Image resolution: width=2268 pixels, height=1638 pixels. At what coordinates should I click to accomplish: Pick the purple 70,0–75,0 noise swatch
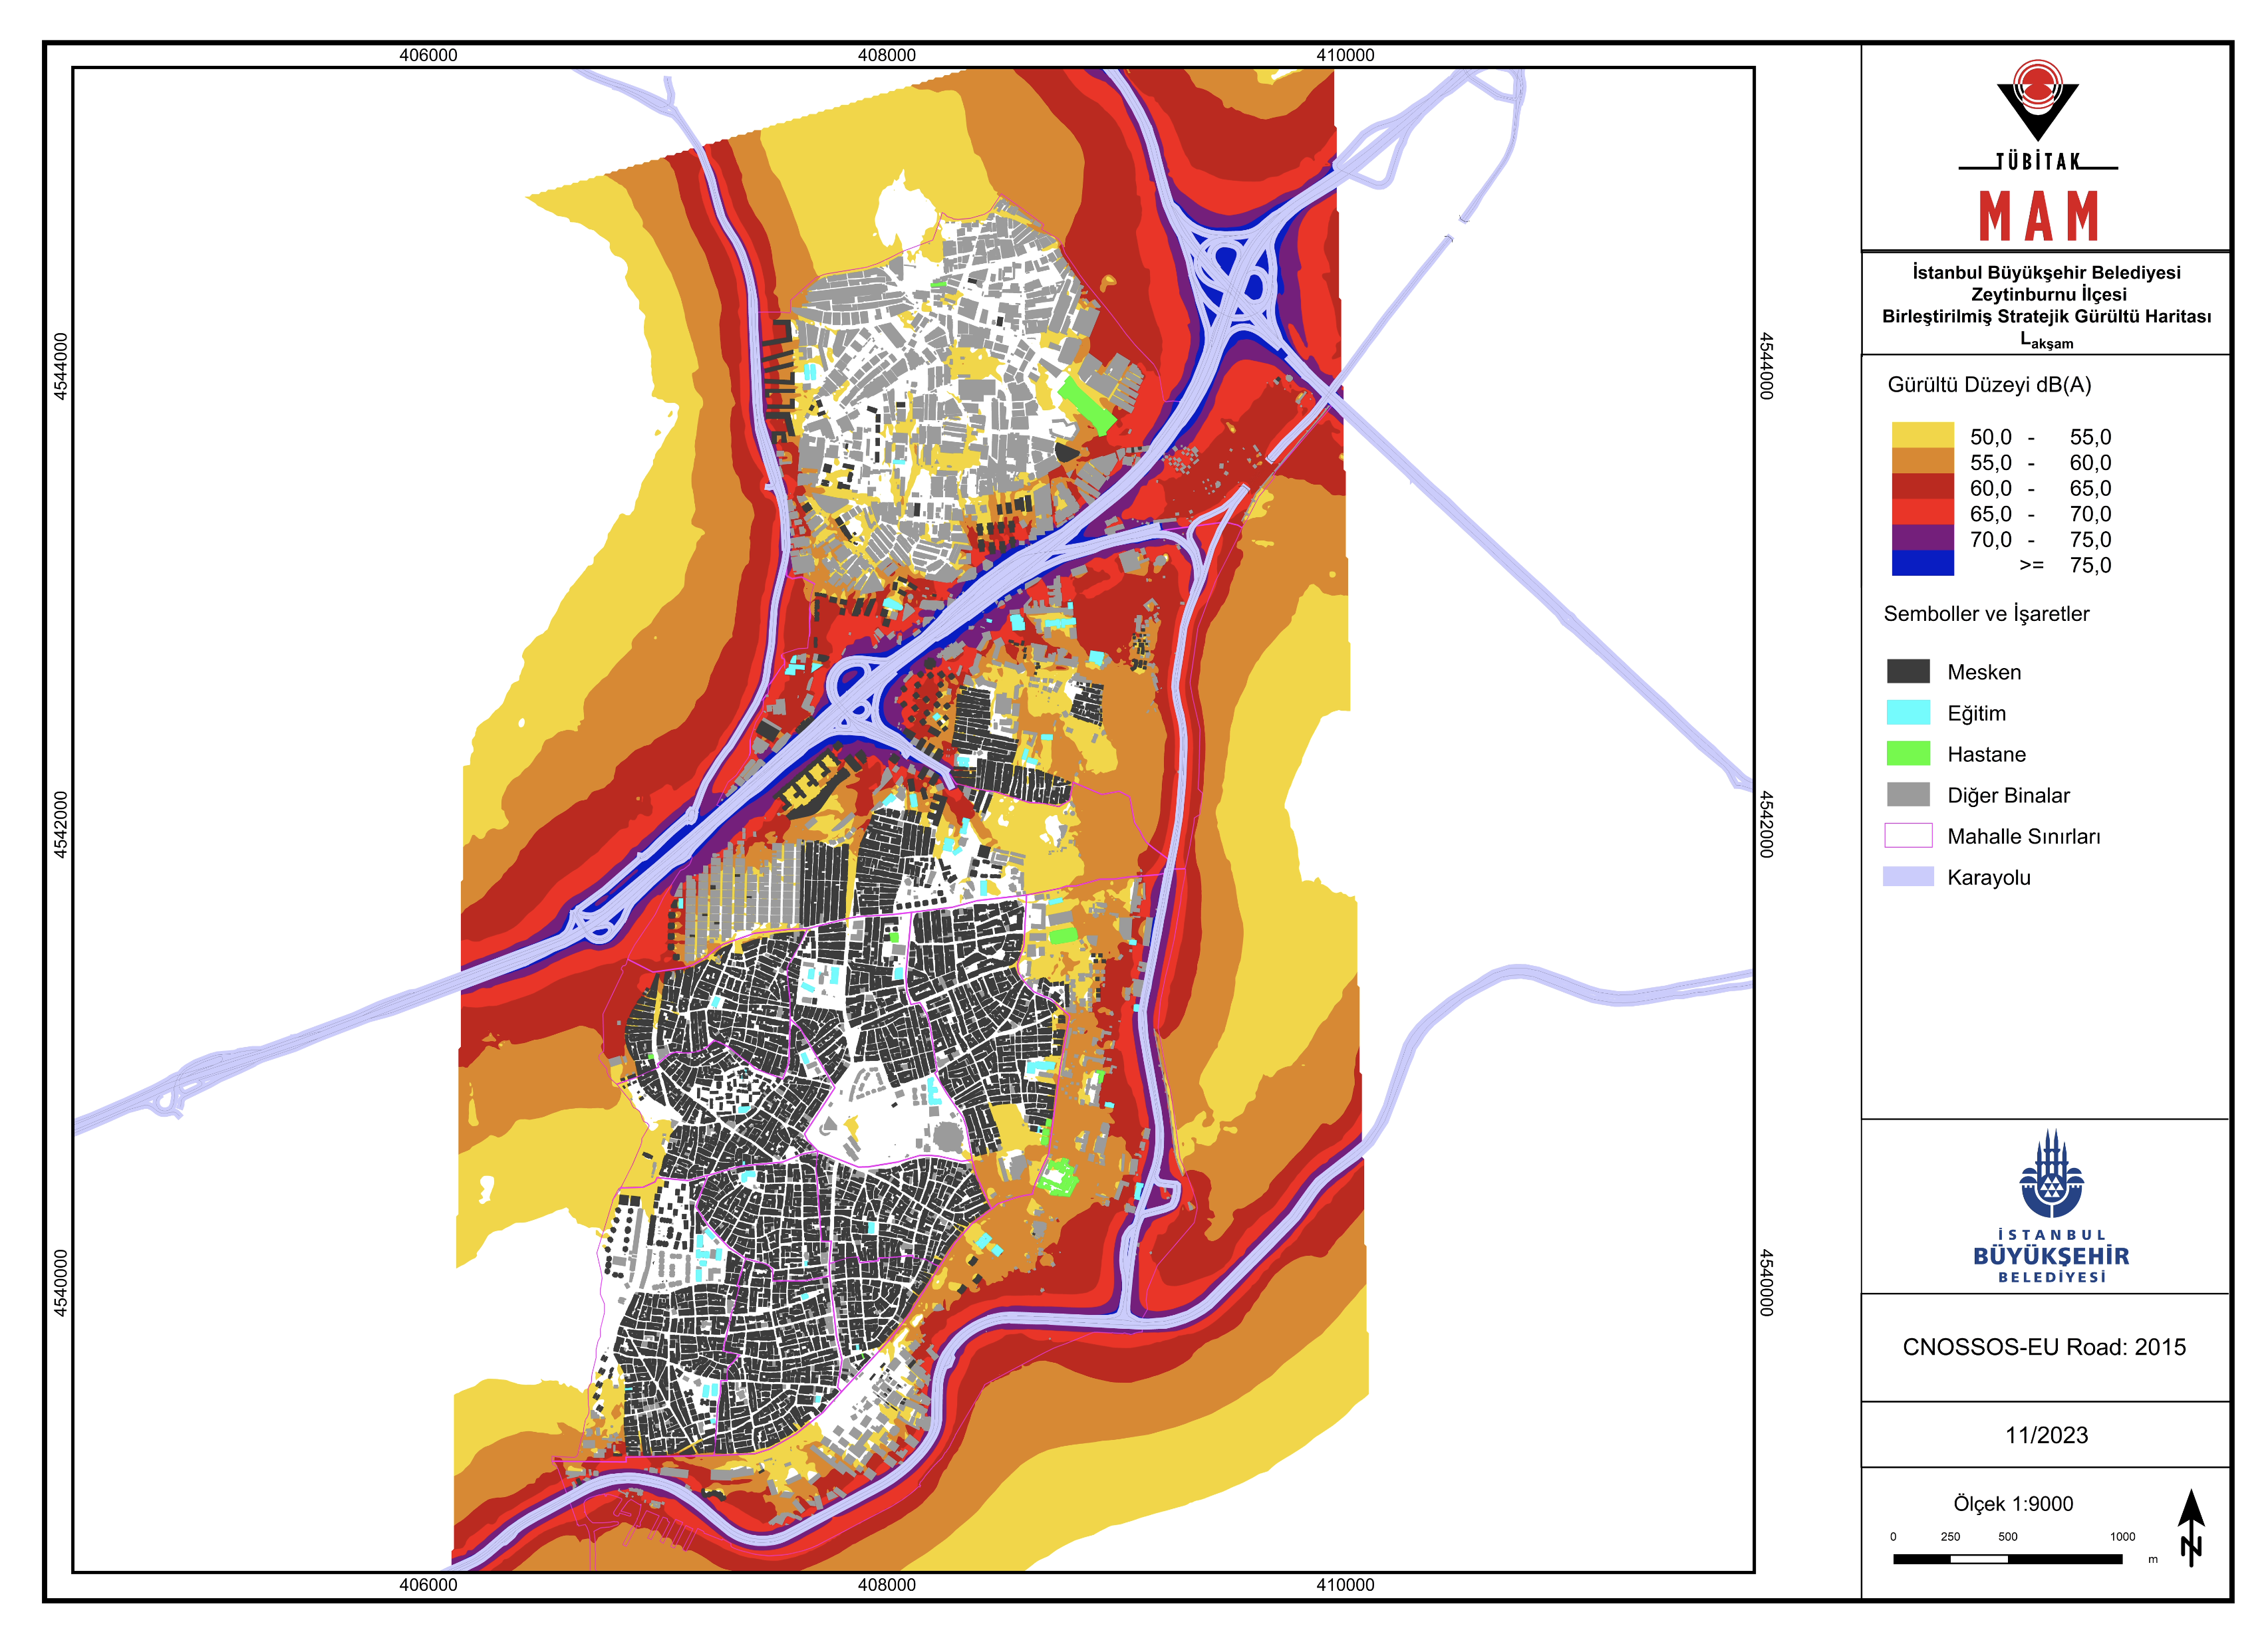1922,538
